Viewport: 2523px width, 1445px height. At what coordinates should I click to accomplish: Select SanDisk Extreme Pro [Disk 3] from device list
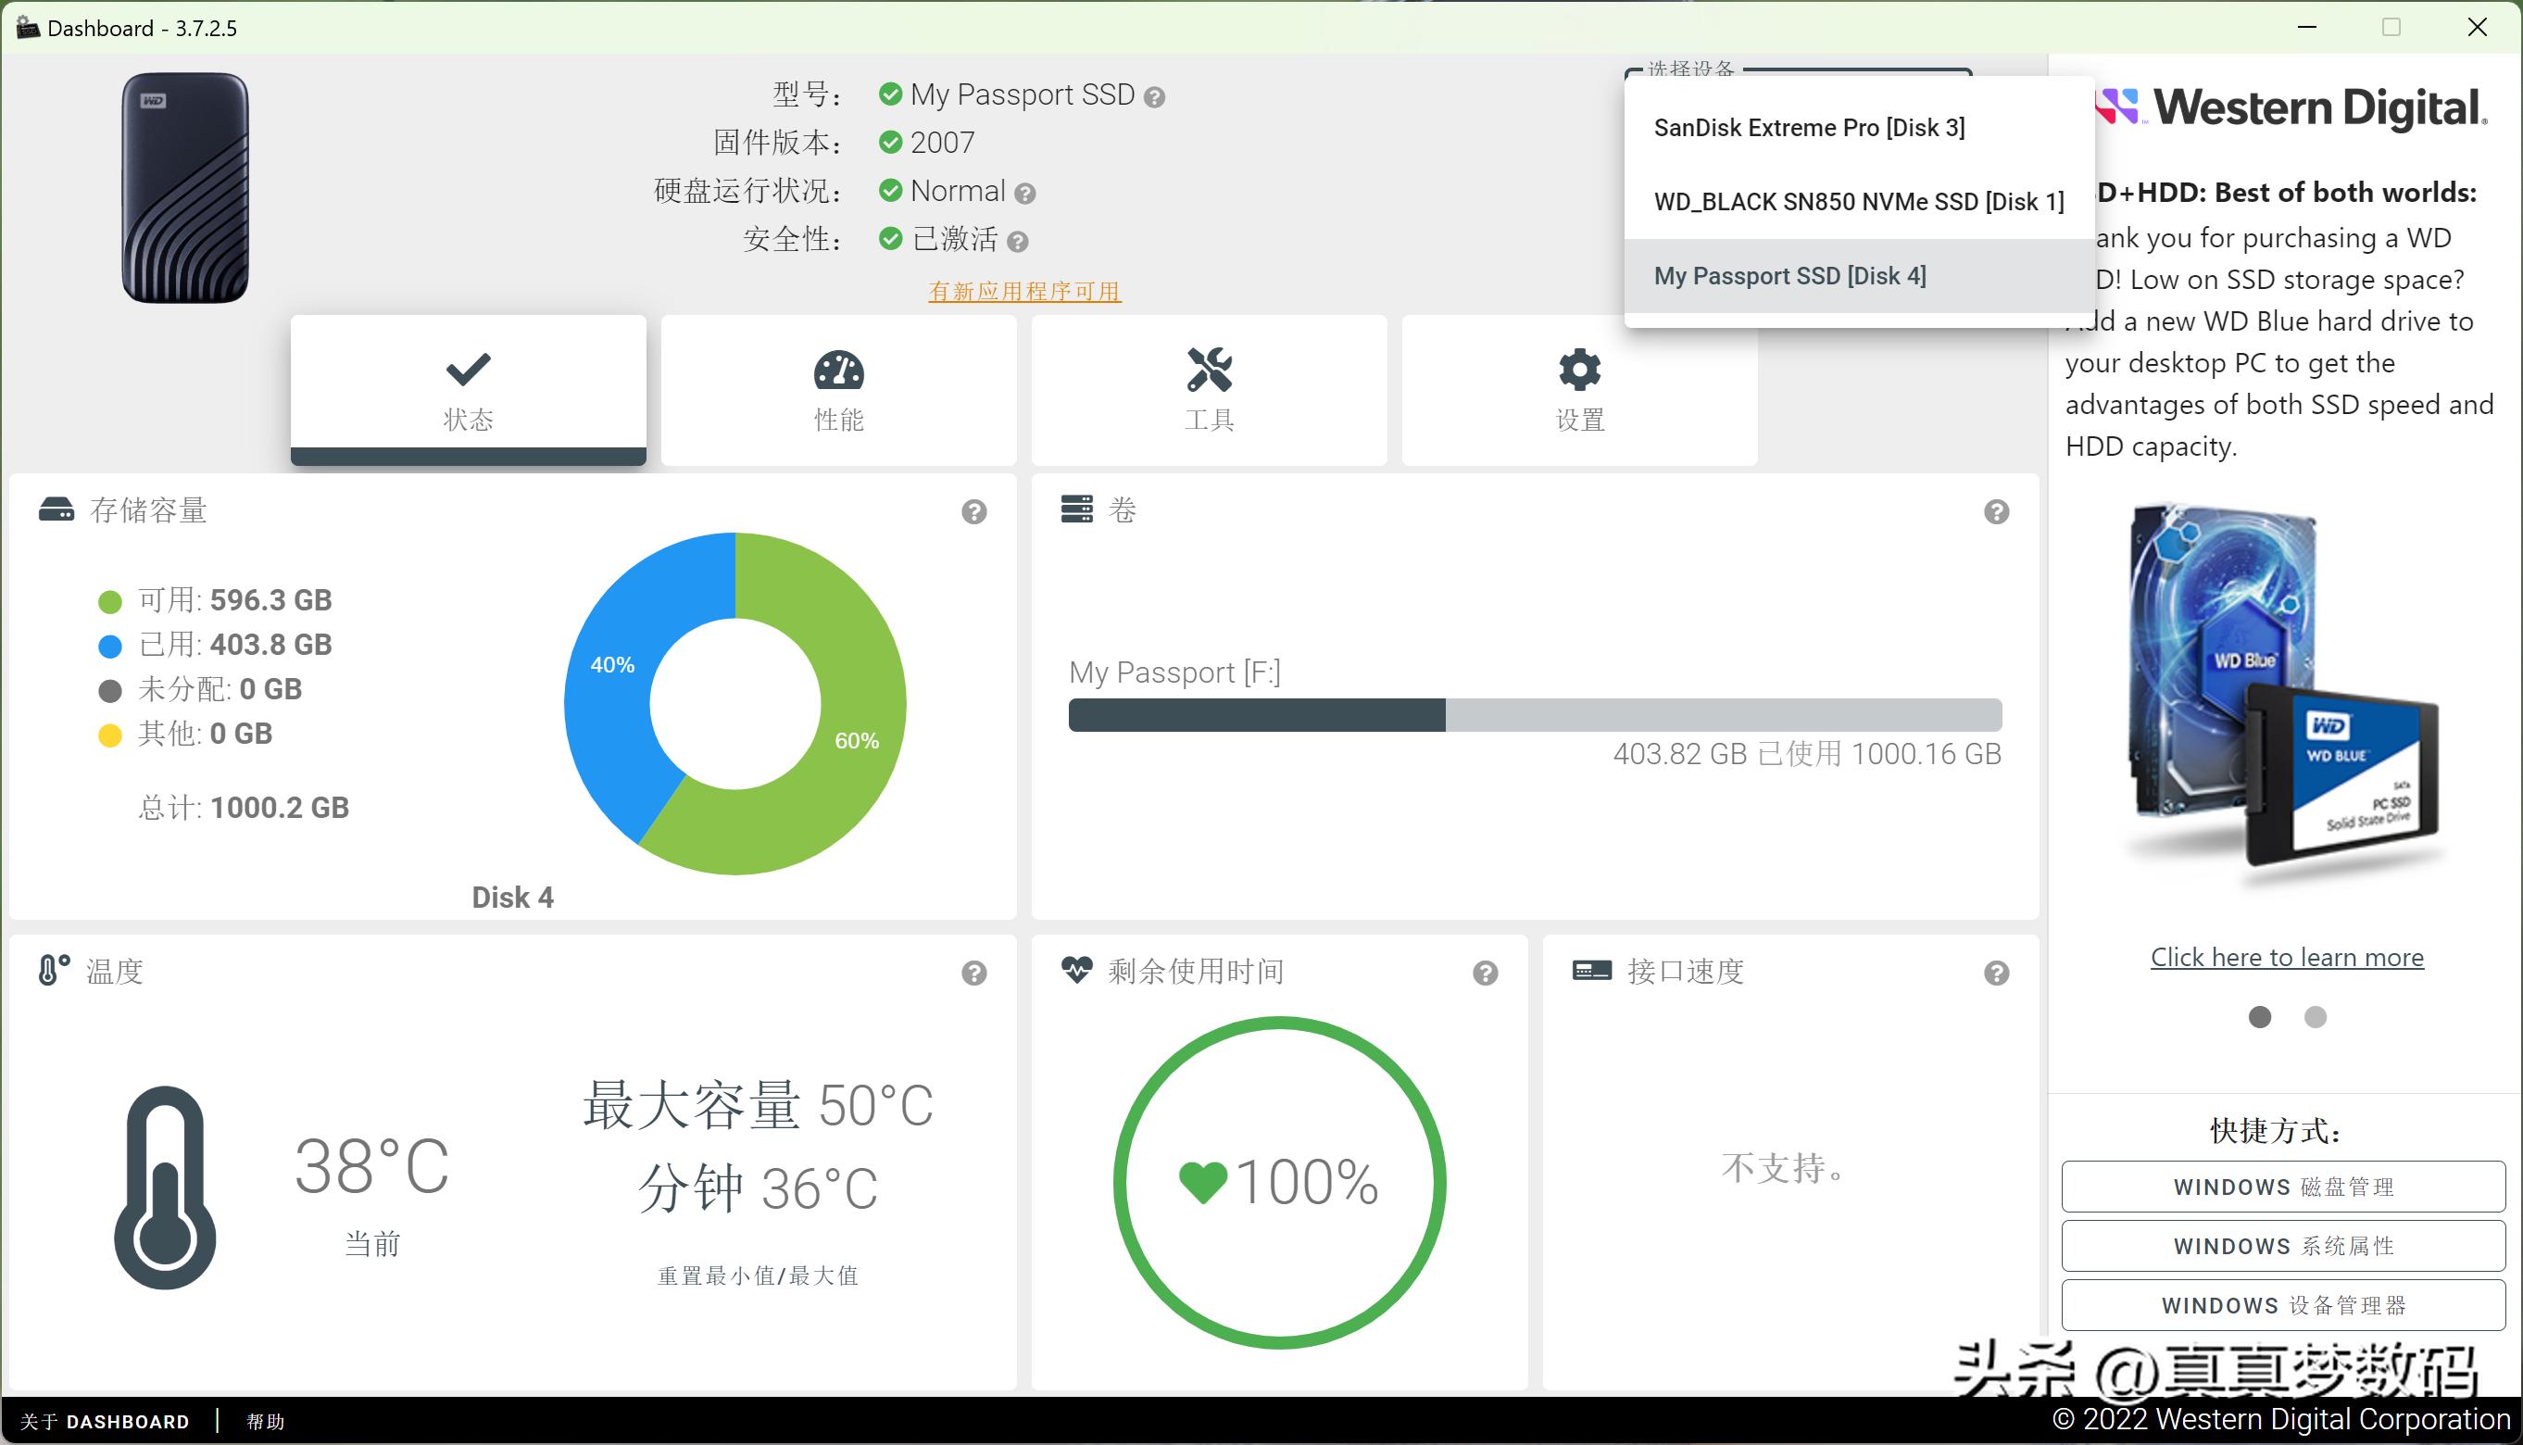tap(1811, 127)
